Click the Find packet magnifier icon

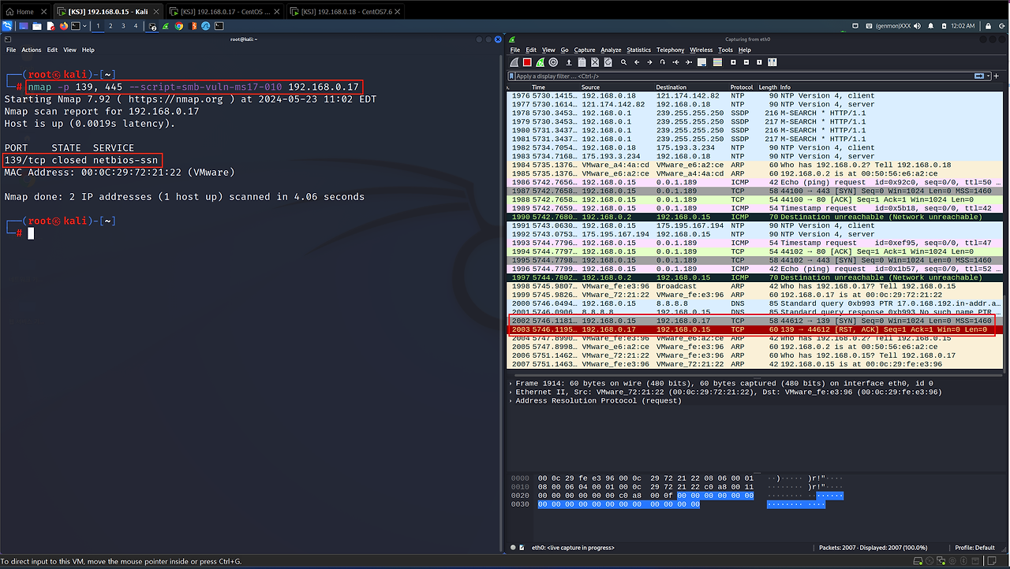pos(623,62)
